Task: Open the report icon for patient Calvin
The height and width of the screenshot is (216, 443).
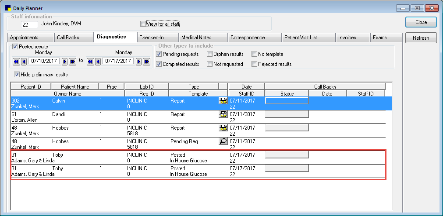Action: click(x=223, y=101)
